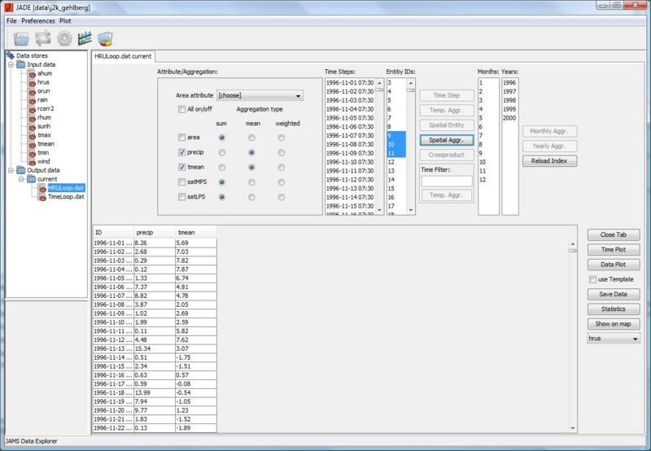
Task: Open the Area attribute dropdown
Action: 260,95
